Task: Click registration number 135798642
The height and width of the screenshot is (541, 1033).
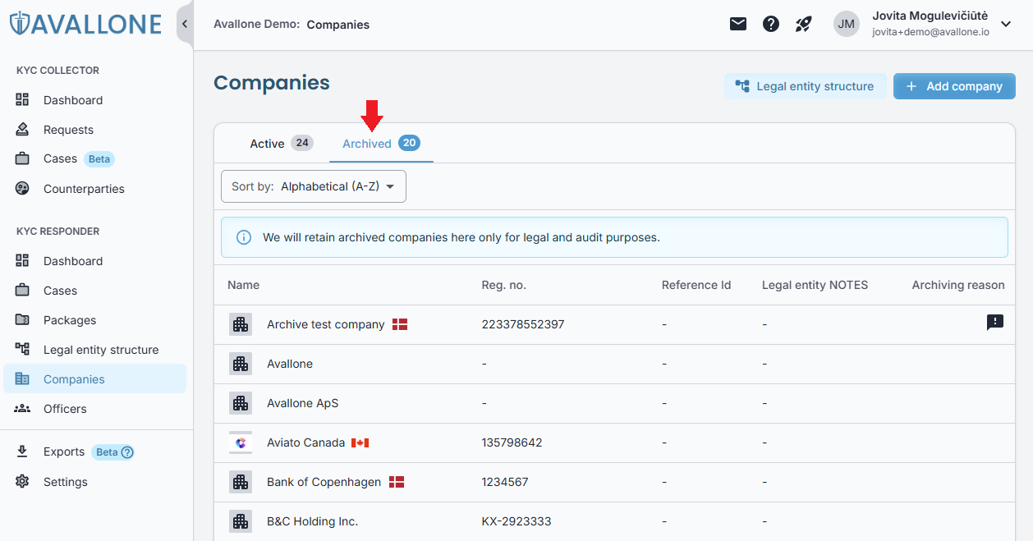Action: tap(512, 442)
